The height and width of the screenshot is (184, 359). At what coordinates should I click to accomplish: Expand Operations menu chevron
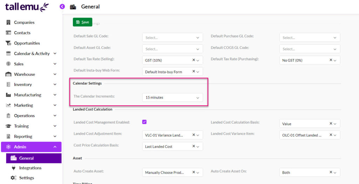coord(55,116)
